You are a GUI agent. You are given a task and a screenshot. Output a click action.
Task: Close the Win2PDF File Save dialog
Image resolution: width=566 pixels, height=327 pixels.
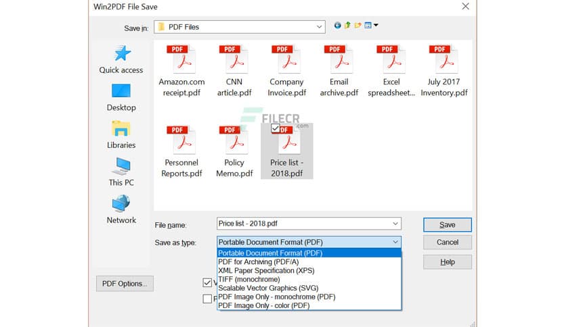tap(465, 6)
